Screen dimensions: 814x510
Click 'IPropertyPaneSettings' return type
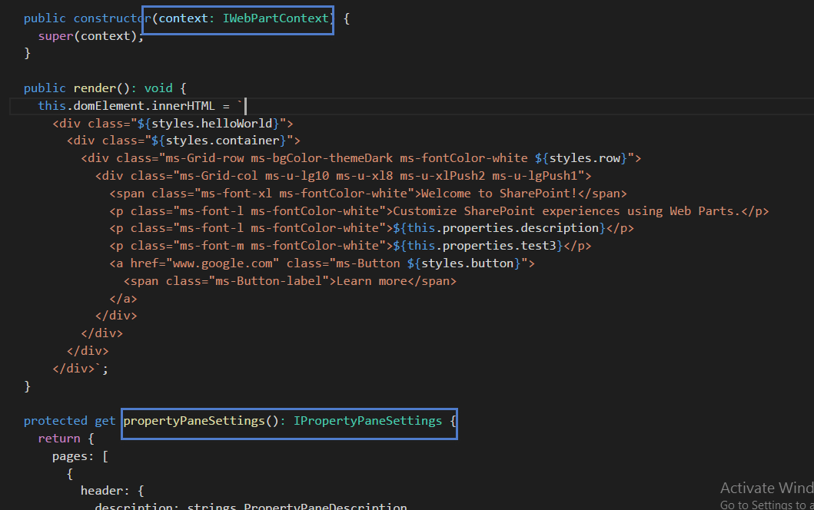367,421
